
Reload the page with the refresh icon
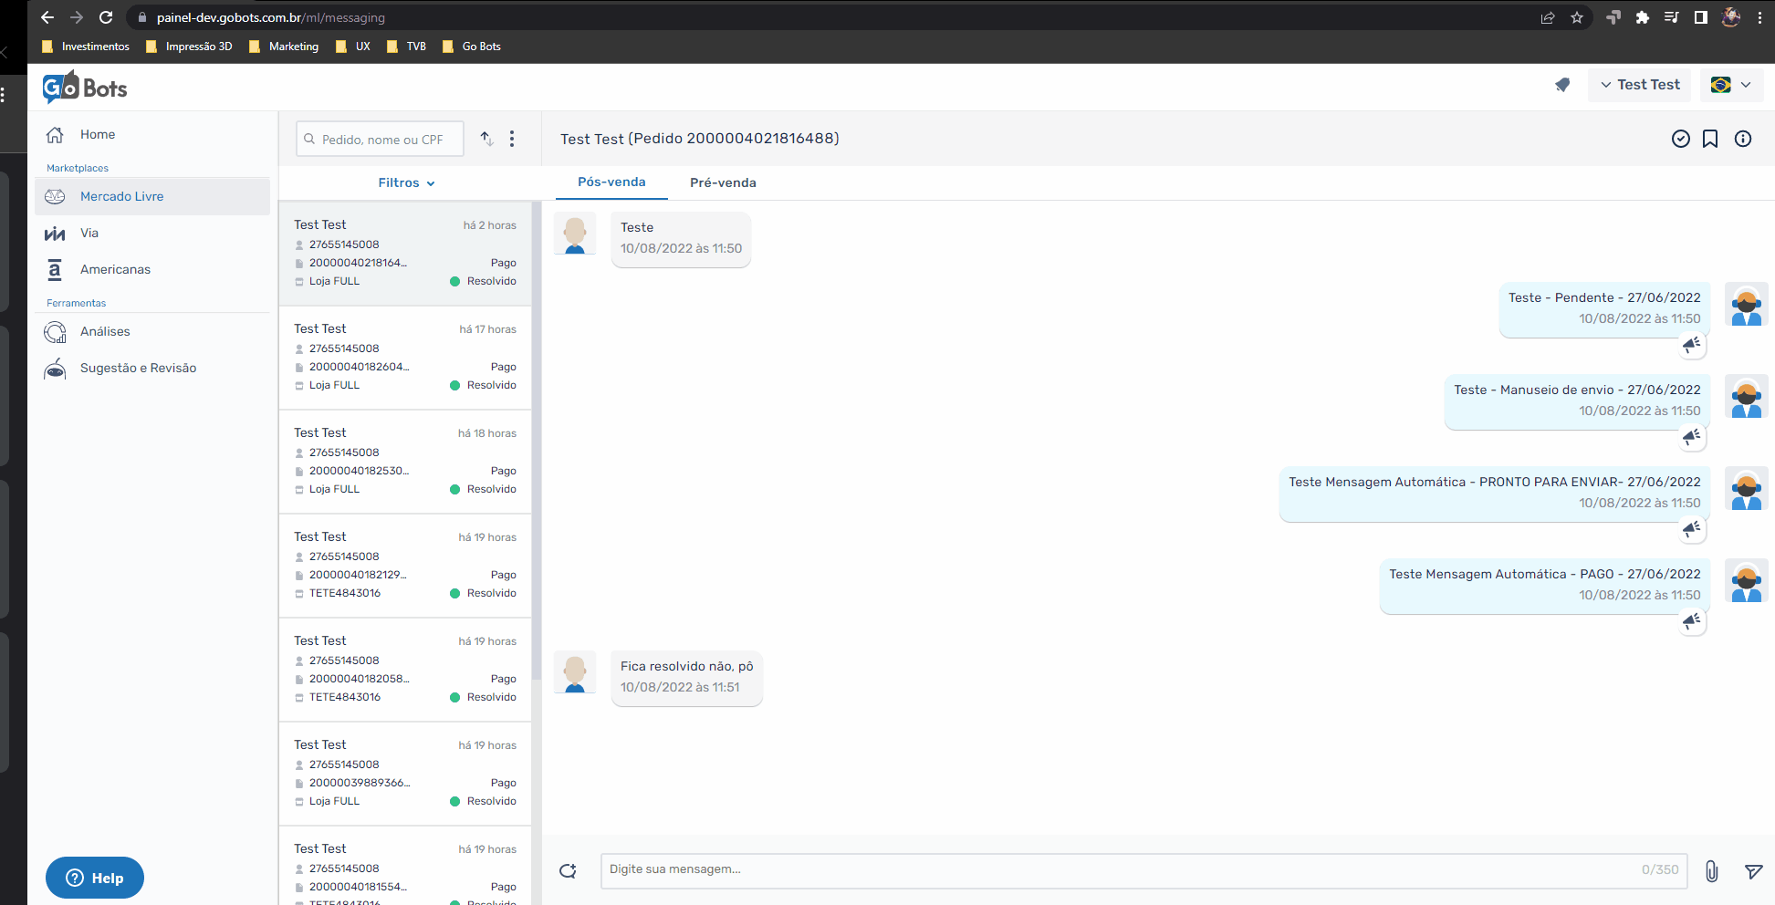[106, 17]
